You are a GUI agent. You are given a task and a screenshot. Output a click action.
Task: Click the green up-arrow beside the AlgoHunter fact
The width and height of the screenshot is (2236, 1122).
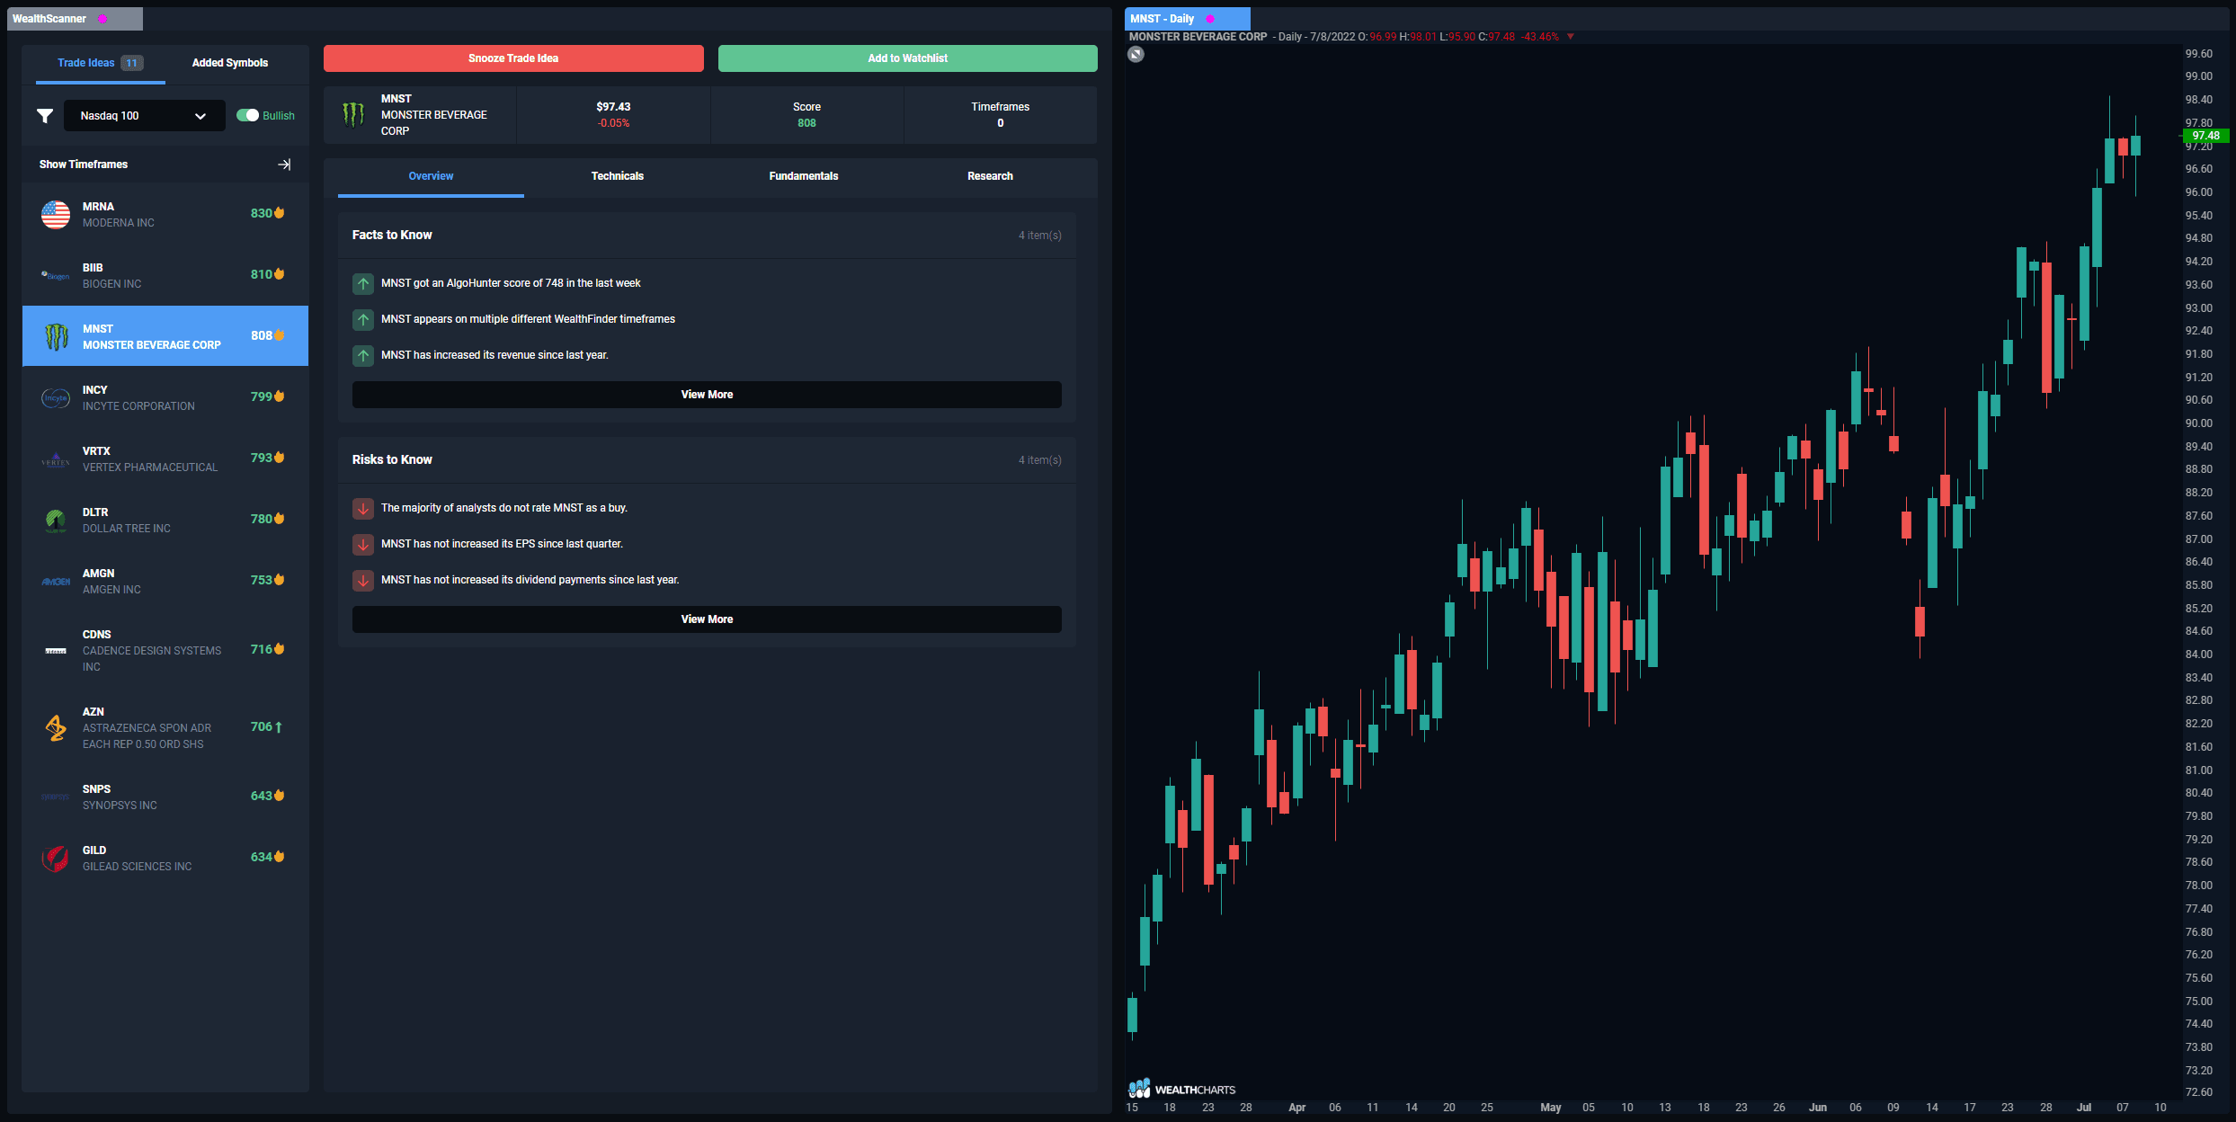pos(362,283)
